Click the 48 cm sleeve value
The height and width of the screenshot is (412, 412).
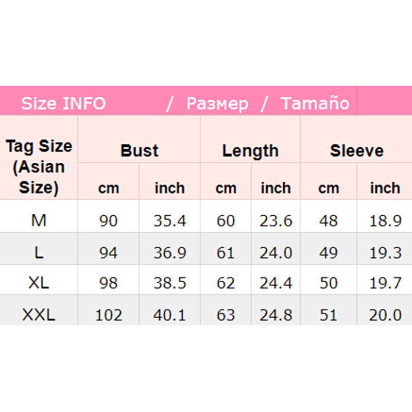[x=328, y=221]
